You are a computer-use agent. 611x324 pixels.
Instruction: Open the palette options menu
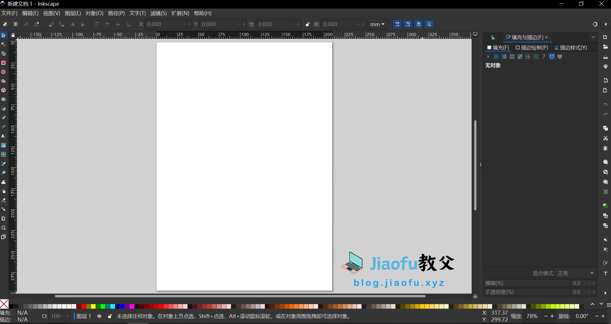click(x=608, y=305)
